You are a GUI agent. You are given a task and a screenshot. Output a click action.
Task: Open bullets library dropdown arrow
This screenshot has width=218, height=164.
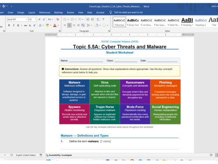[x=68, y=19]
